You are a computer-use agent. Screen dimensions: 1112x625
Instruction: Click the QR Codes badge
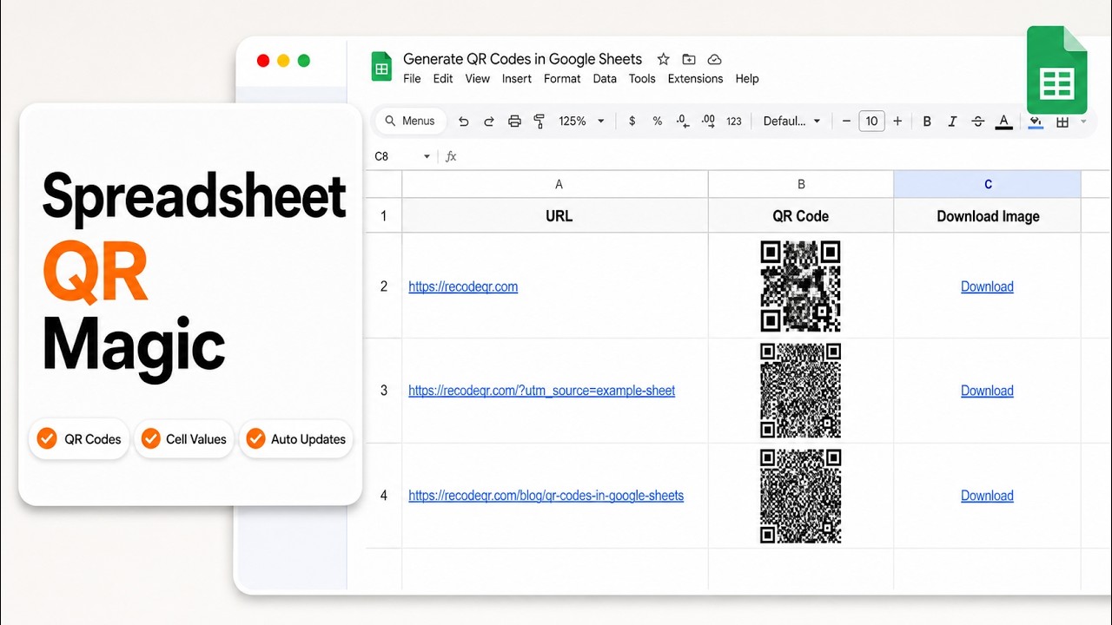point(79,439)
